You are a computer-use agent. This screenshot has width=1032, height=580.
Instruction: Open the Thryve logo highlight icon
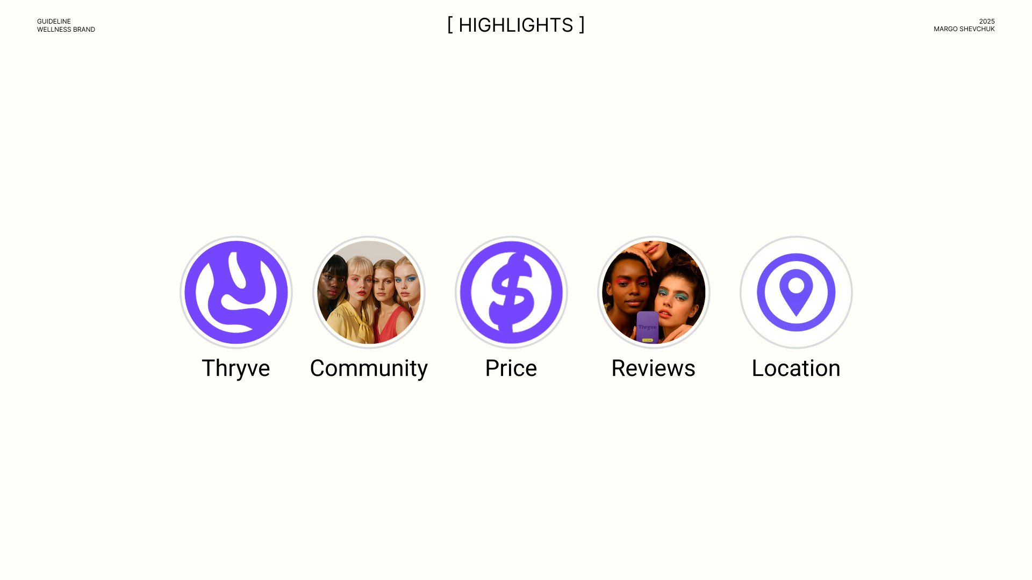pos(236,292)
